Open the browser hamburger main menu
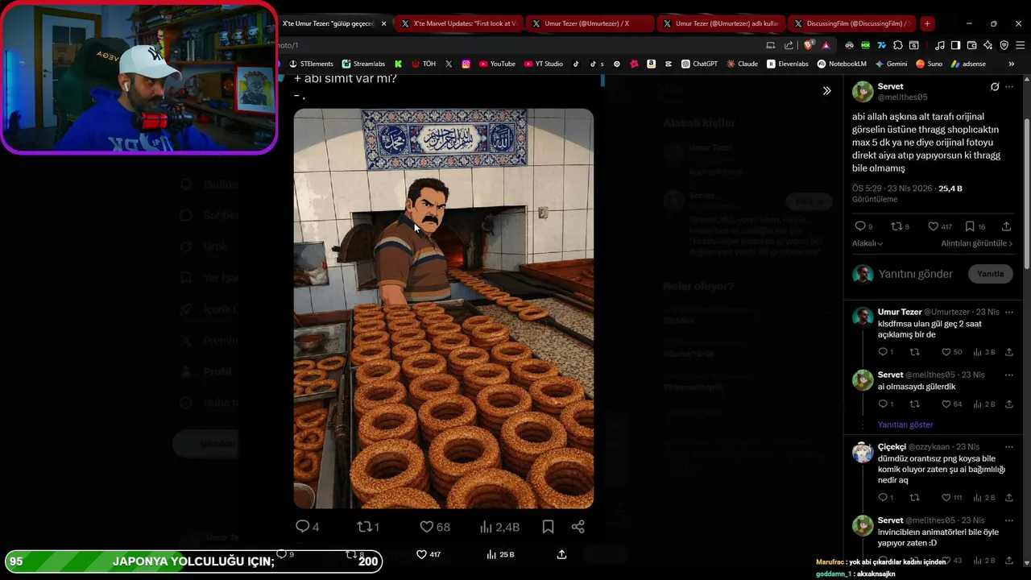This screenshot has height=580, width=1031. pyautogui.click(x=1019, y=45)
